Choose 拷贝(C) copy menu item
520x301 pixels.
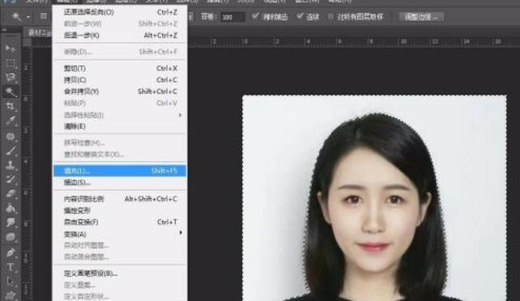click(x=120, y=80)
